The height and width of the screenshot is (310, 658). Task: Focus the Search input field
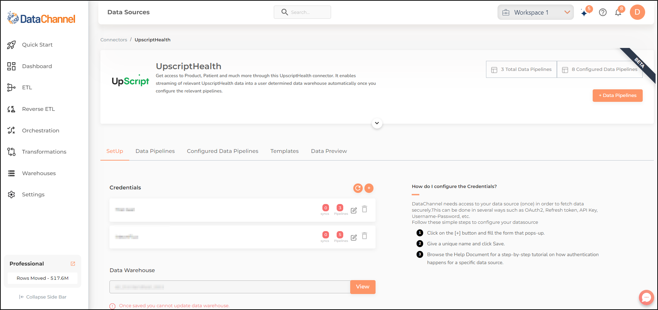302,12
